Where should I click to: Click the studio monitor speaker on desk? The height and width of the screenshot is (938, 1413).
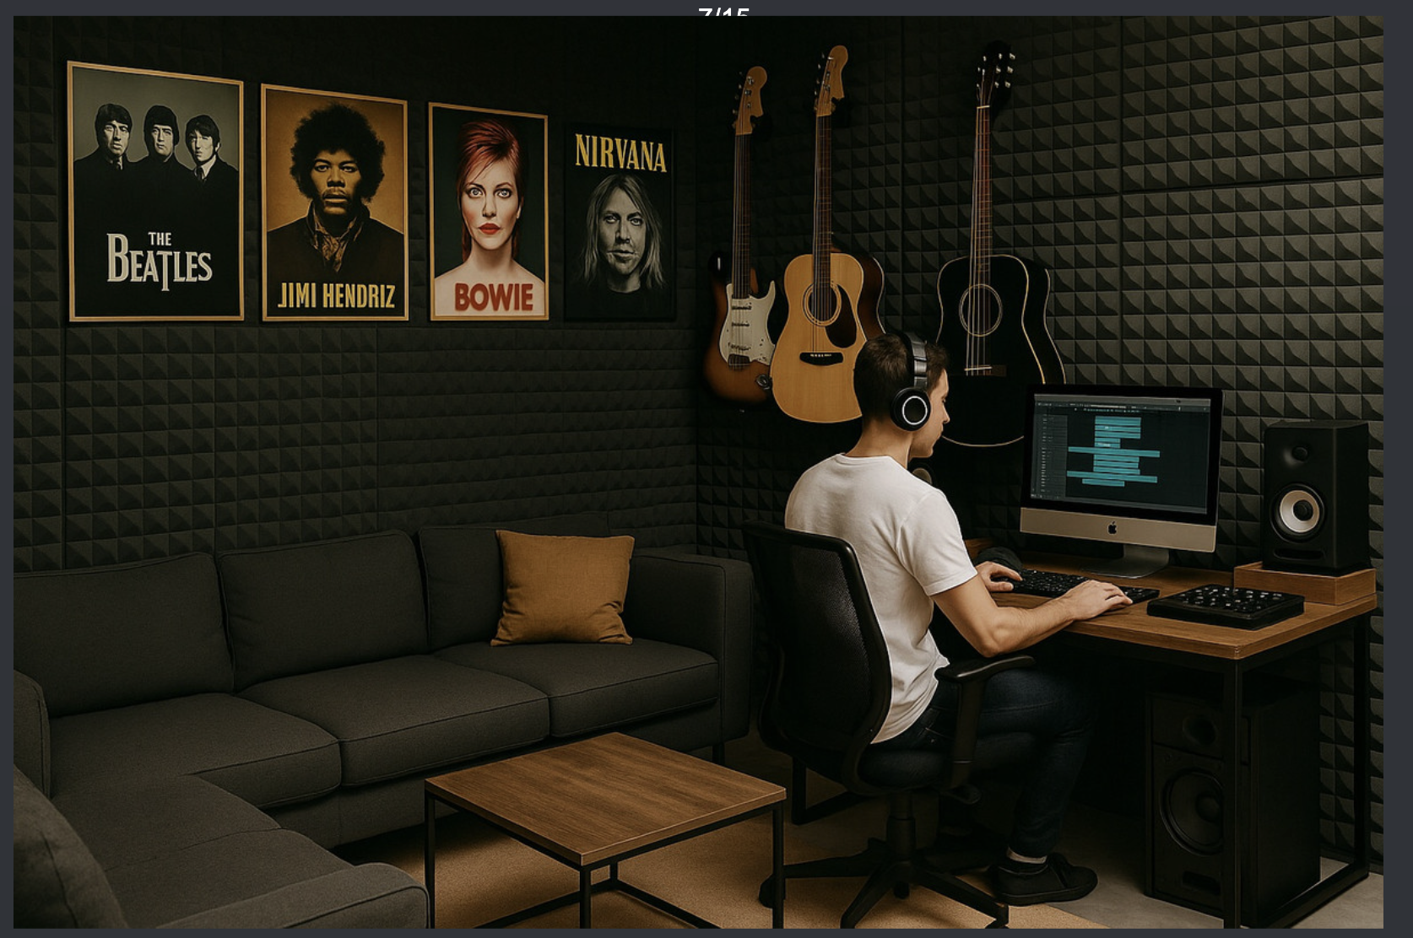[1313, 498]
